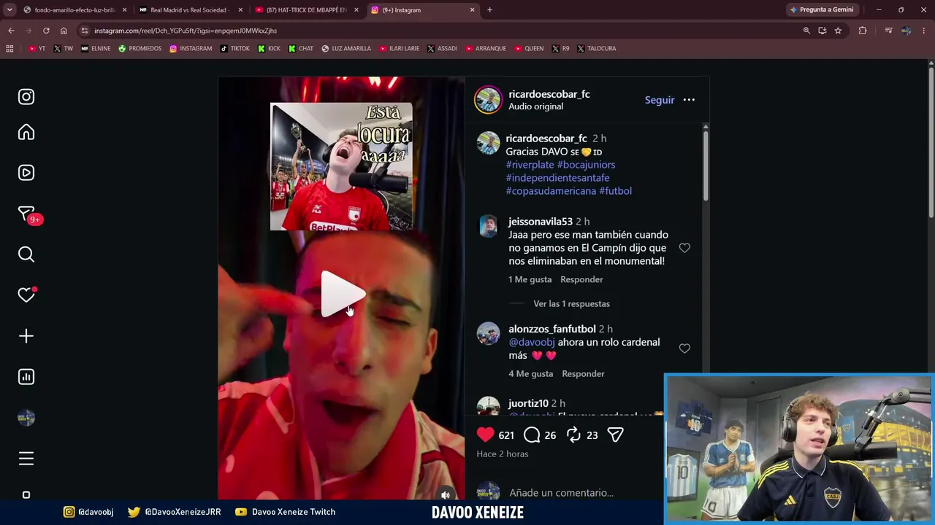Open the KICK bookmark
Screen dimensions: 935x525
(269, 49)
